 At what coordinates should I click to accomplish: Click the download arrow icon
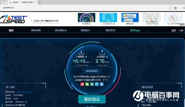point(81,52)
